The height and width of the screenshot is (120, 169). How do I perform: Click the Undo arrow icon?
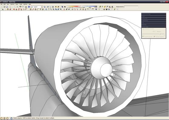20,7
